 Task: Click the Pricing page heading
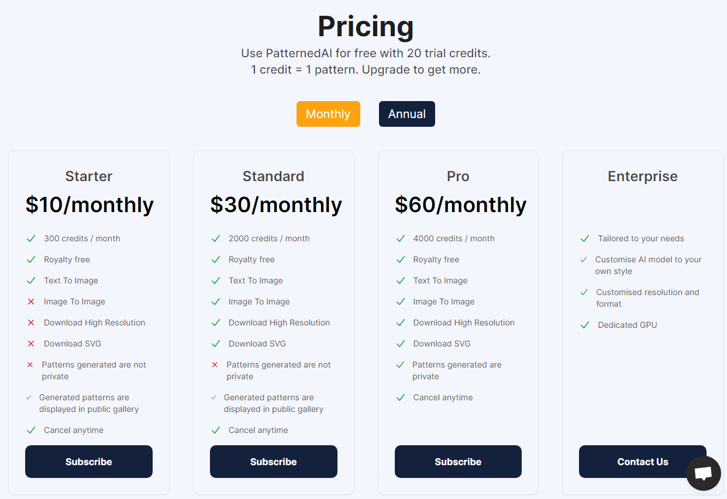tap(366, 26)
